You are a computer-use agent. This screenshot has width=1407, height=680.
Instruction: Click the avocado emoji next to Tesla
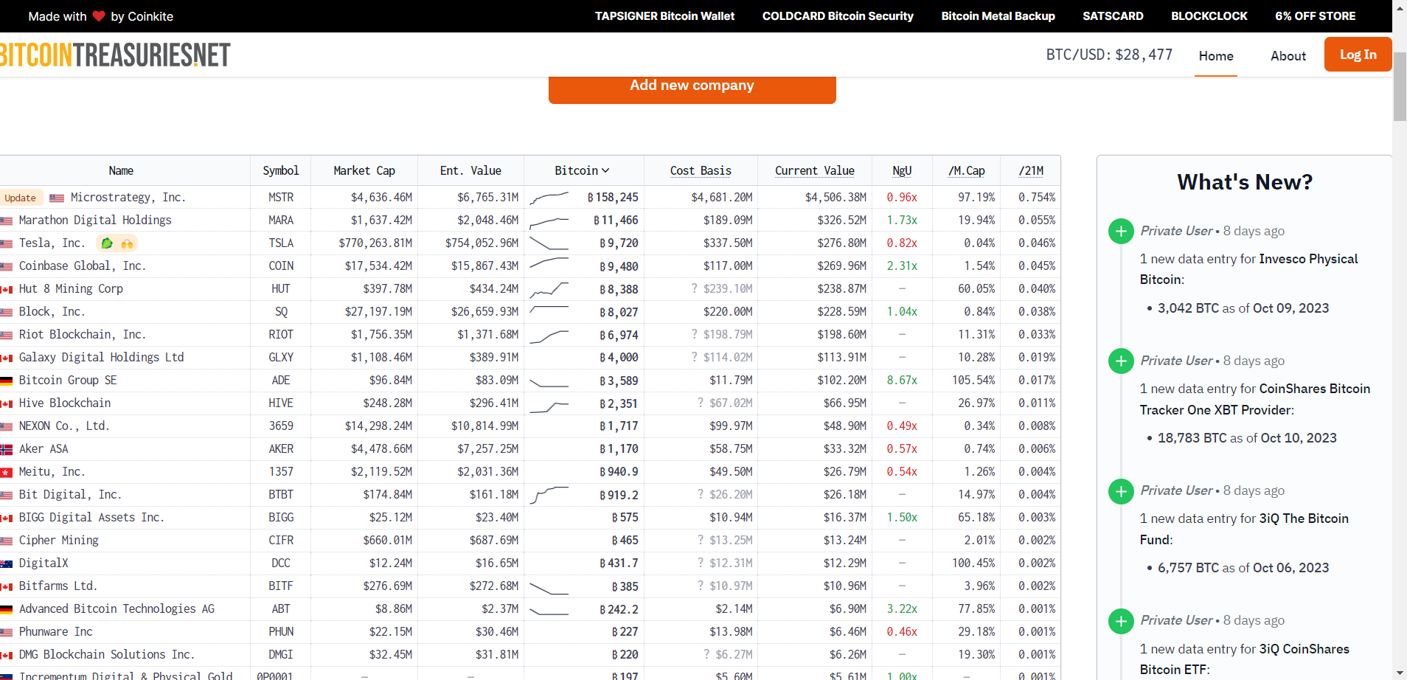[x=107, y=243]
